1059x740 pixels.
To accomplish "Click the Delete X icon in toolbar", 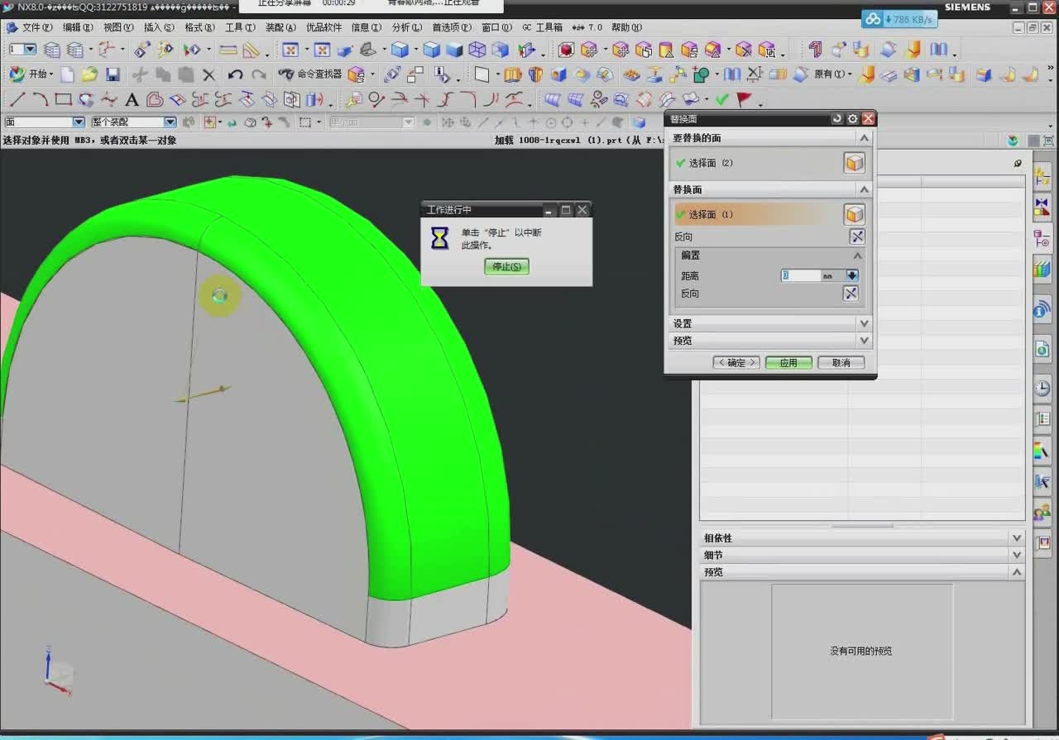I will 208,74.
